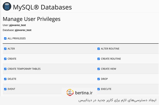Click the CREATE TEMPORARY TABLES label

coord(24,69)
